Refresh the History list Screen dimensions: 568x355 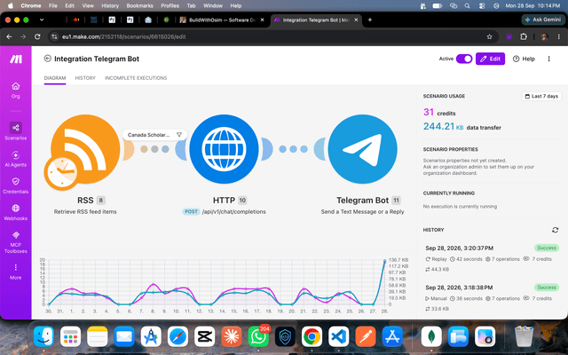click(555, 230)
